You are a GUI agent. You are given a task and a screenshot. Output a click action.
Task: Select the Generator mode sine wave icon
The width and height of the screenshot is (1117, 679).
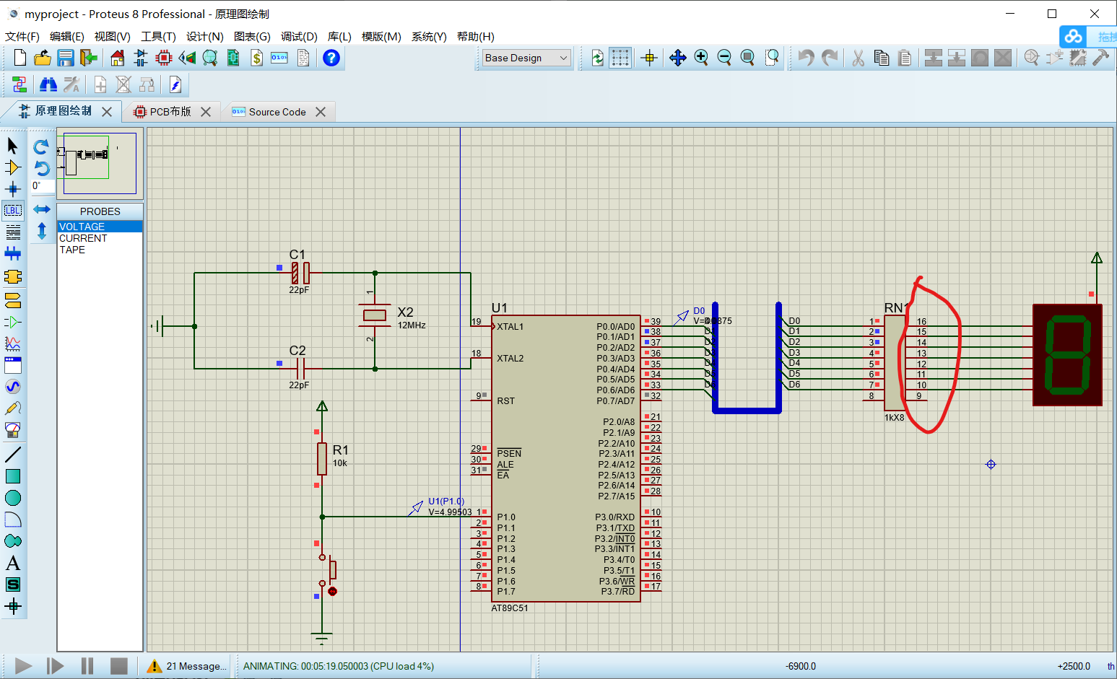tap(13, 387)
